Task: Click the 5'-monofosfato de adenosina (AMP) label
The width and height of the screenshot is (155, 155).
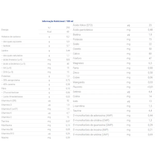Action: (92, 115)
